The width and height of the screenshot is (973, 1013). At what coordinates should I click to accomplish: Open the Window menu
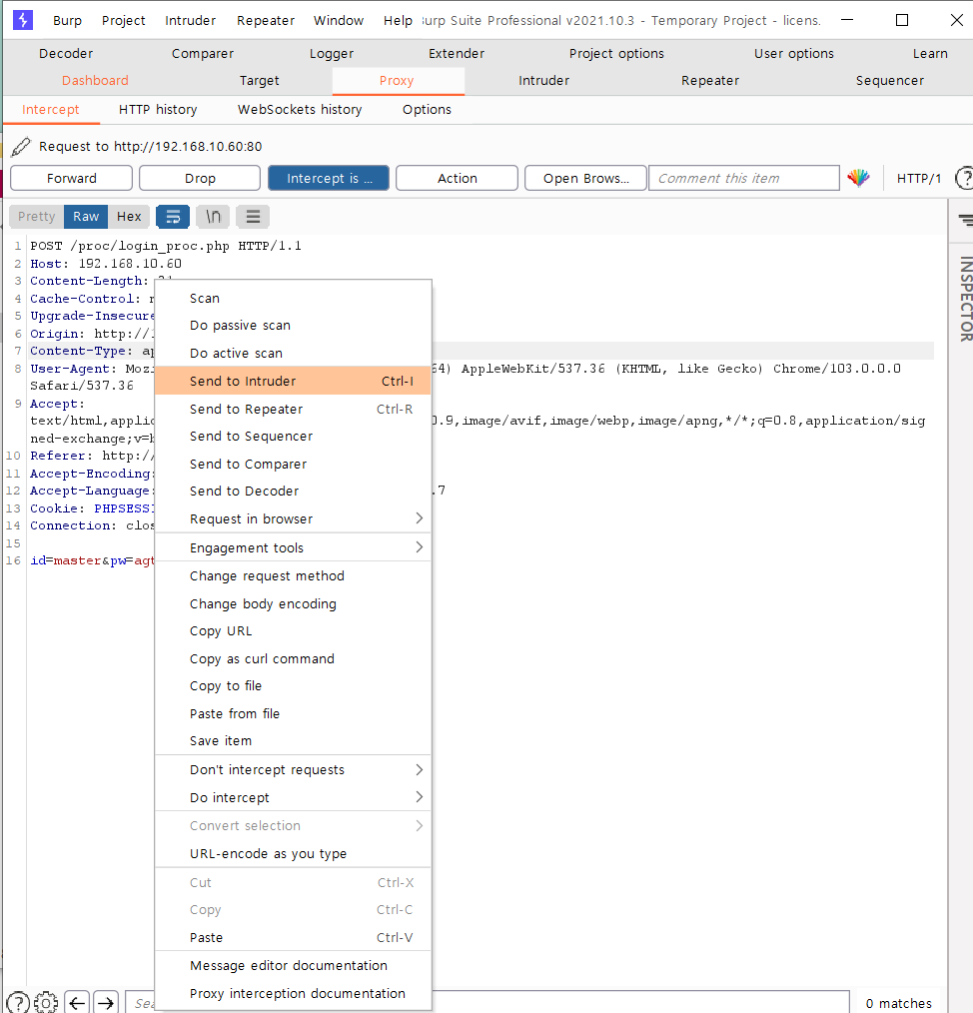tap(339, 21)
